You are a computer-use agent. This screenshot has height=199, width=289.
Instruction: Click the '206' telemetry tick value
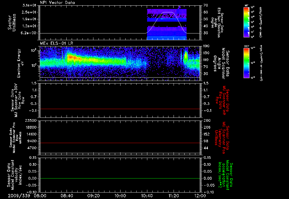pyautogui.click(x=207, y=127)
